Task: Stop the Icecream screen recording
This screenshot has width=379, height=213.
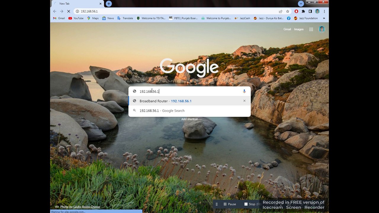Action: pos(250,204)
